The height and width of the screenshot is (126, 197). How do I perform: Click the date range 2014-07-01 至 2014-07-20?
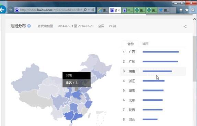coord(76,26)
